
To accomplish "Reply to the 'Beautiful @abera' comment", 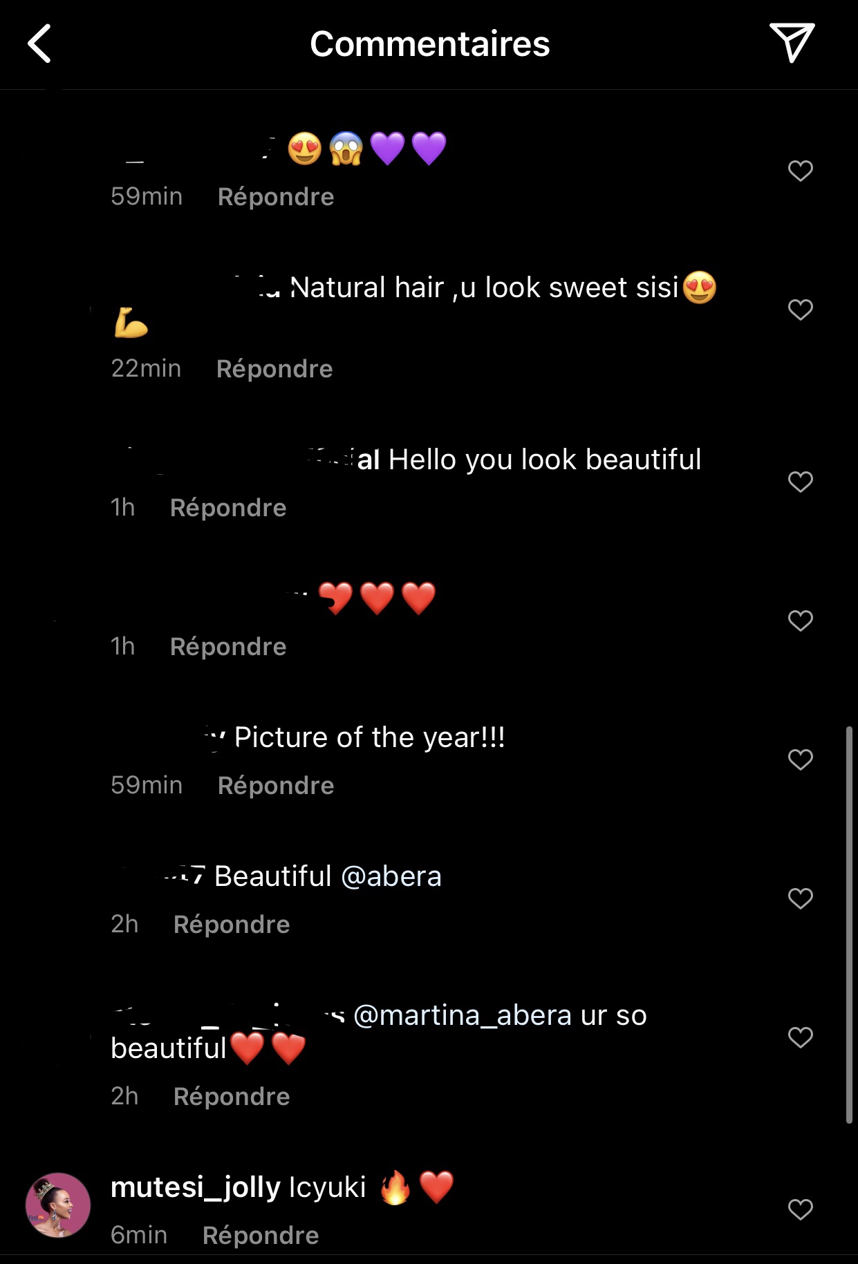I will pyautogui.click(x=231, y=925).
